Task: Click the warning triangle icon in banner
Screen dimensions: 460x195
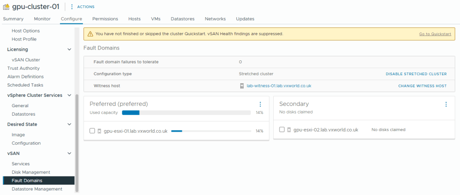Action: tap(90, 34)
